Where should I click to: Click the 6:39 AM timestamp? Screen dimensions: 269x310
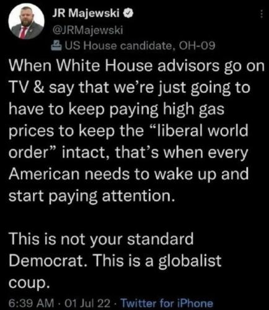click(32, 303)
